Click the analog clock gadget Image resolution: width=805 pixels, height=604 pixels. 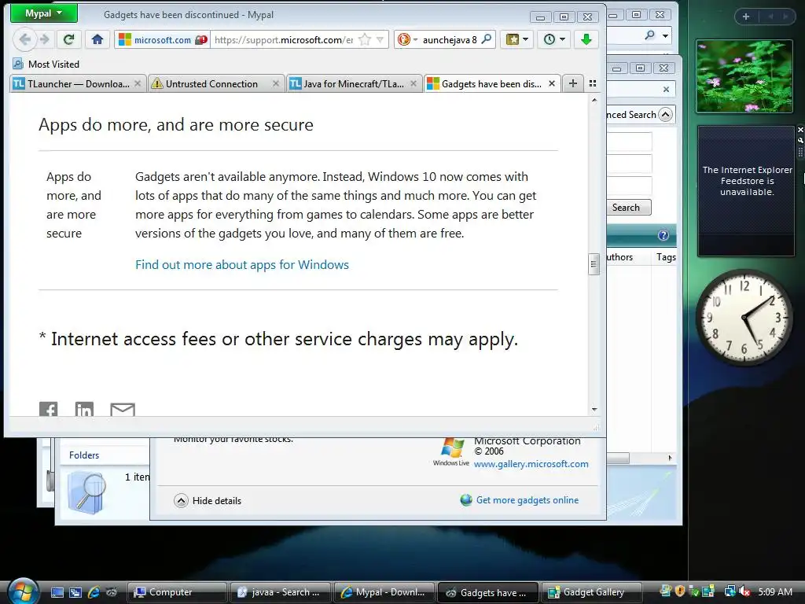pyautogui.click(x=744, y=318)
